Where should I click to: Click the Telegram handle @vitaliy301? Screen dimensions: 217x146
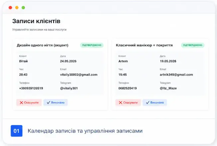click(x=69, y=88)
